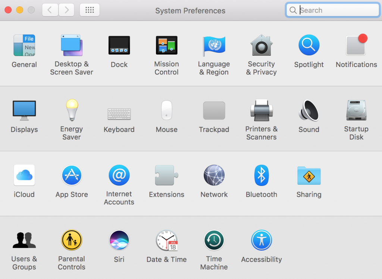Focus the Search field
Viewport: 382px width, 279px height.
coord(333,10)
